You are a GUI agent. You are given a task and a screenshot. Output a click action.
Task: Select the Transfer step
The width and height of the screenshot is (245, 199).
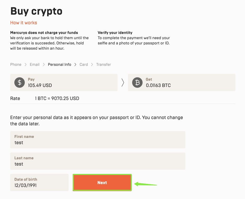(x=103, y=64)
